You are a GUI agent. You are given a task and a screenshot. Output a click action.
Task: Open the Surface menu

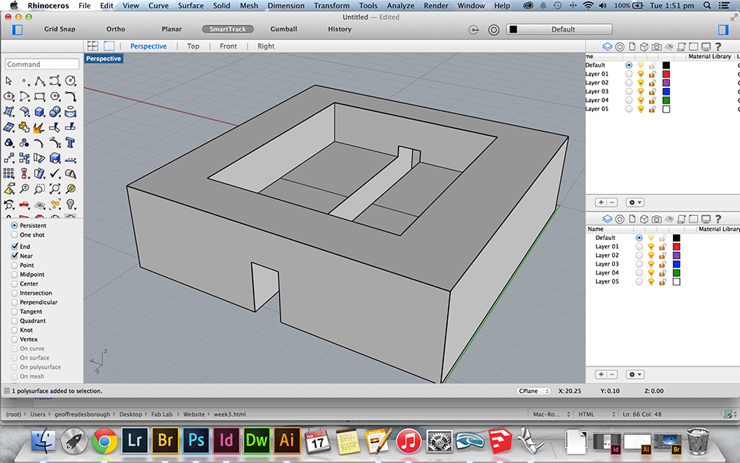point(190,5)
